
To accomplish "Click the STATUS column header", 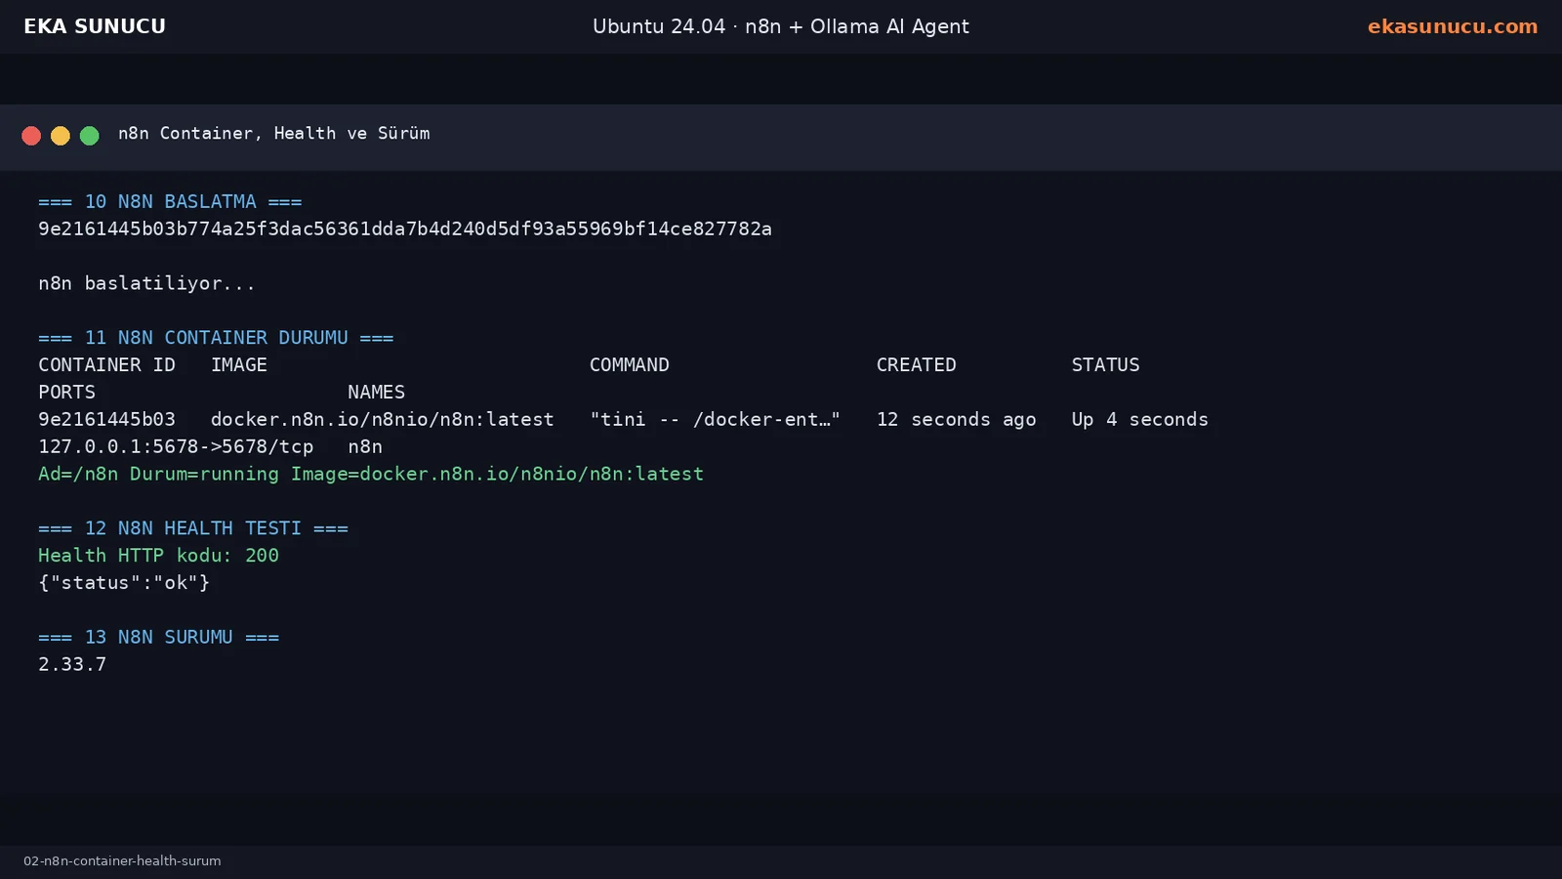I will [x=1106, y=364].
